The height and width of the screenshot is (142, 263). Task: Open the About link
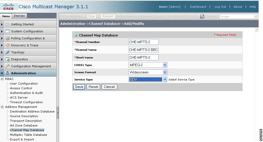(x=238, y=7)
